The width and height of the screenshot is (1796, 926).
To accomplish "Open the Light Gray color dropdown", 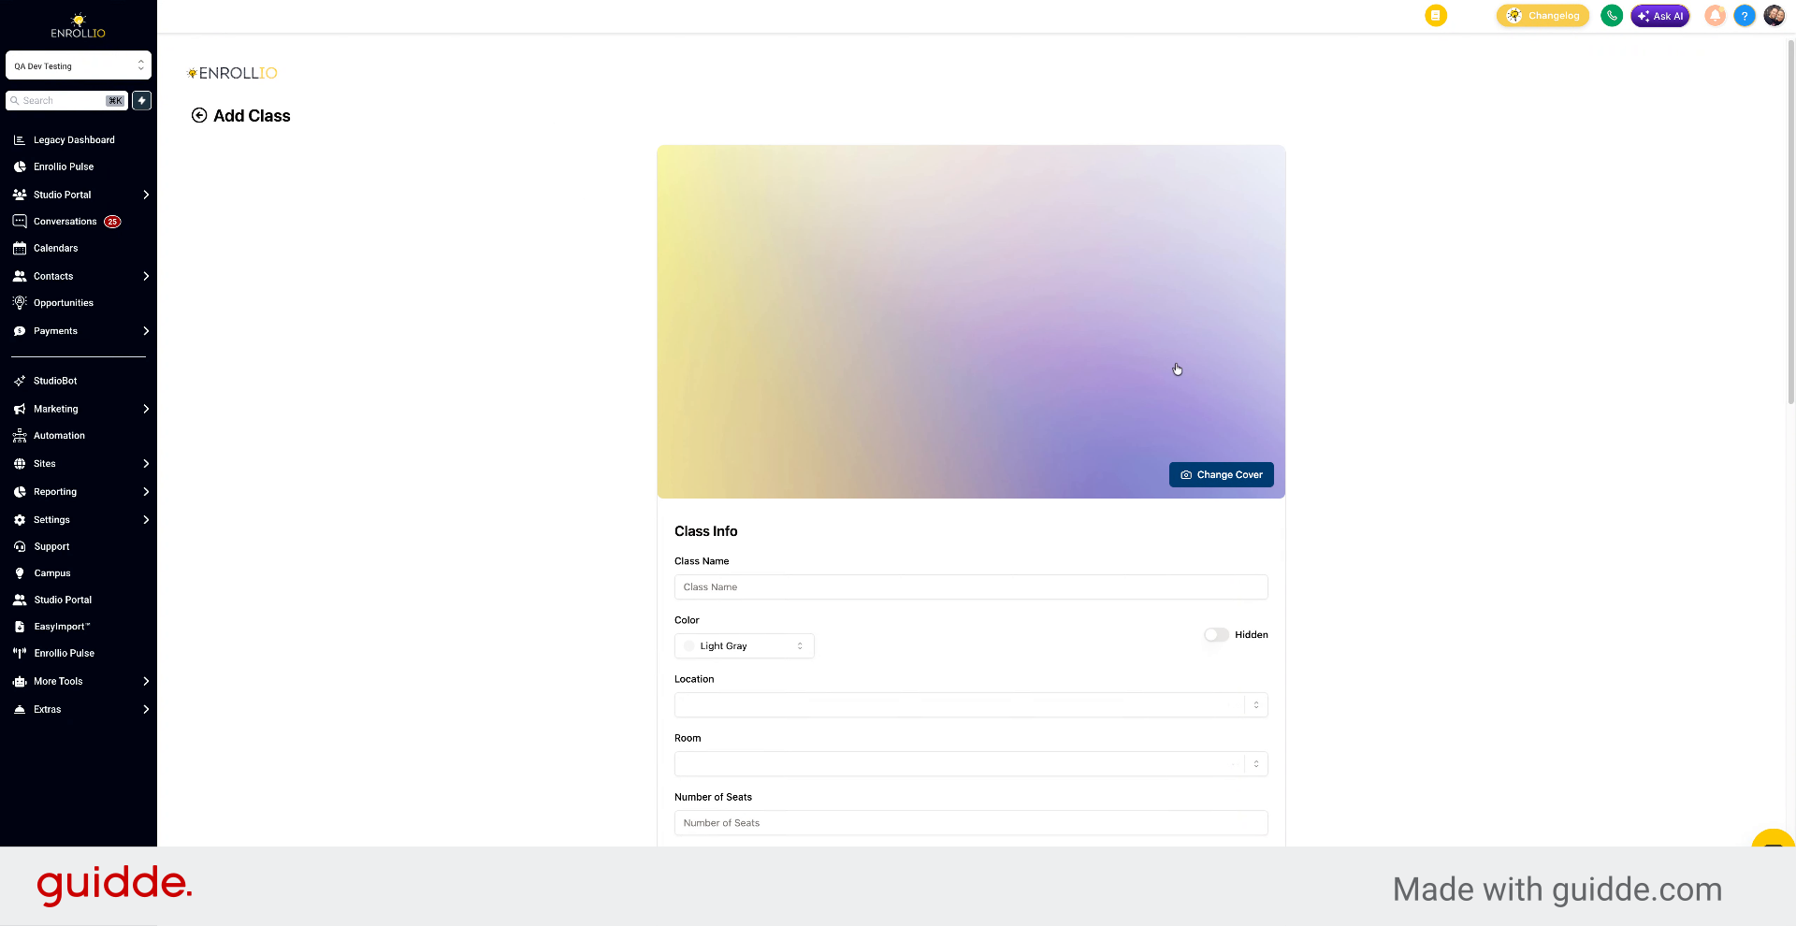I will pos(745,646).
